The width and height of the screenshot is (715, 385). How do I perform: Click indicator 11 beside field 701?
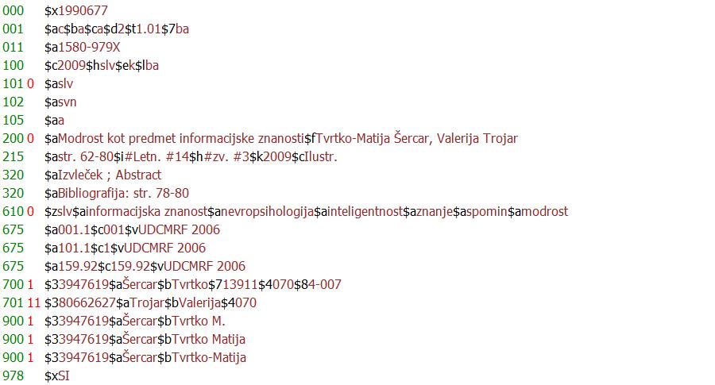point(33,302)
